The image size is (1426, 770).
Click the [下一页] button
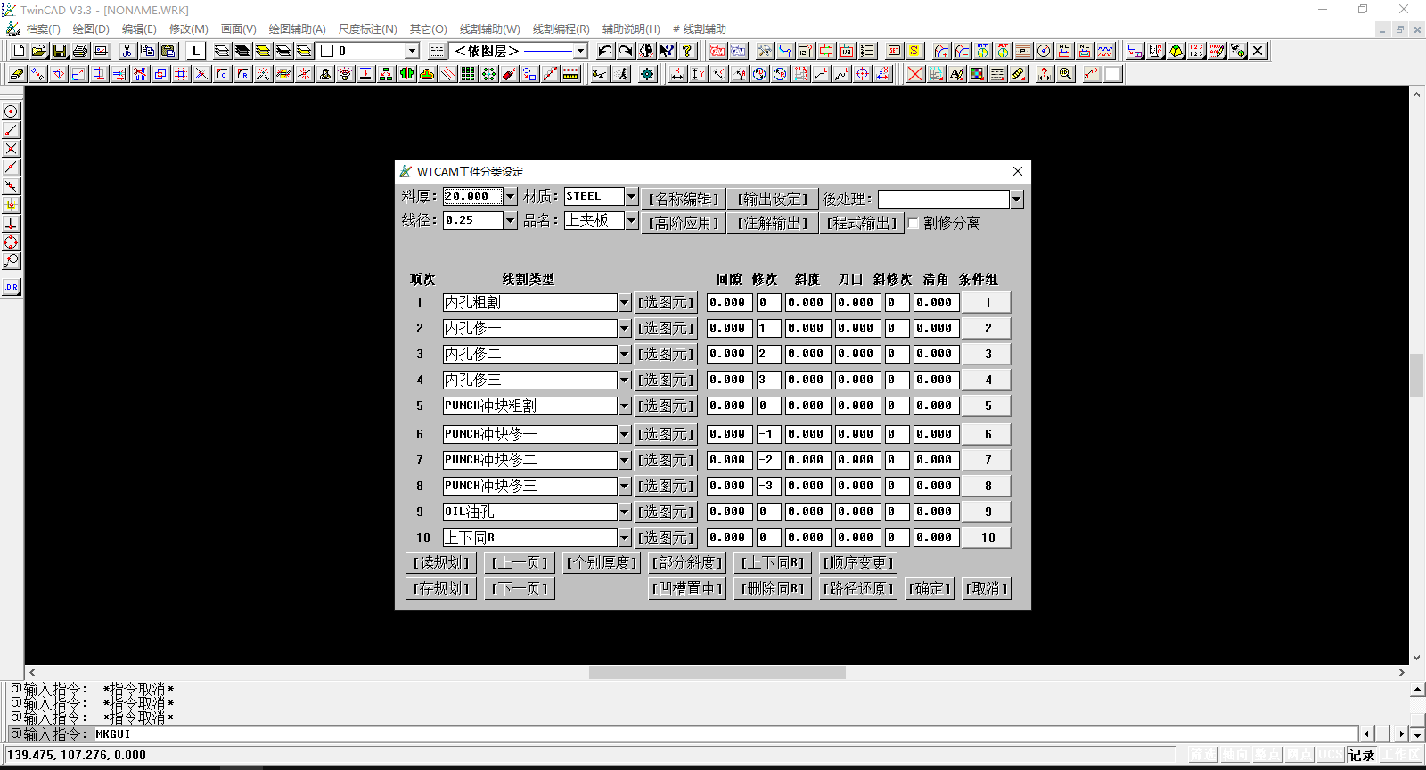click(x=520, y=589)
